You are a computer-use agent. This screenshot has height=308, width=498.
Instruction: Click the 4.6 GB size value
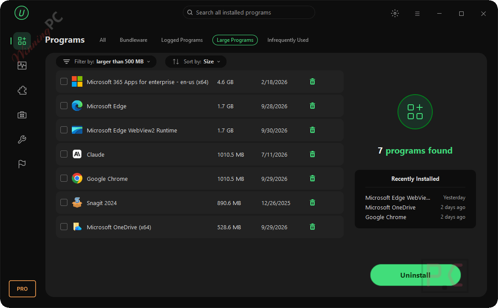coord(225,82)
